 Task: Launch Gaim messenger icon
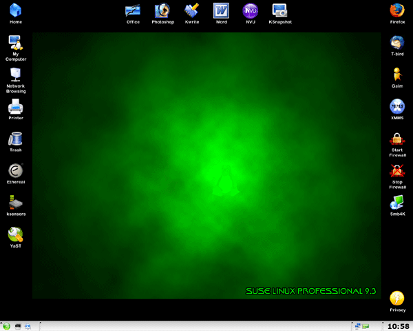tap(397, 74)
